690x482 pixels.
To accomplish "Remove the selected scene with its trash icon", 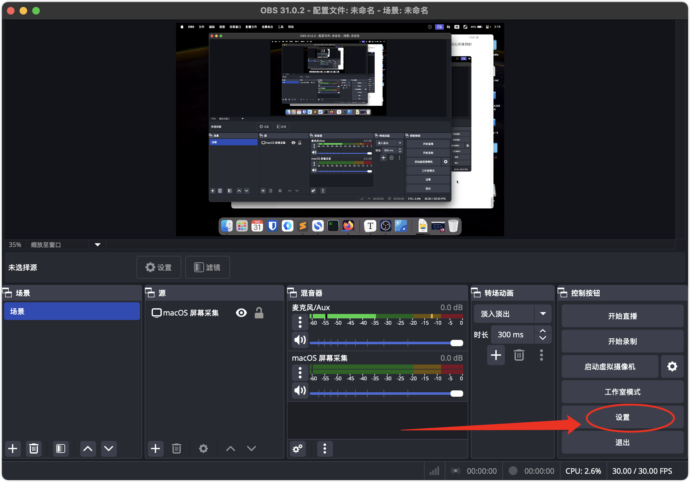I will point(34,449).
